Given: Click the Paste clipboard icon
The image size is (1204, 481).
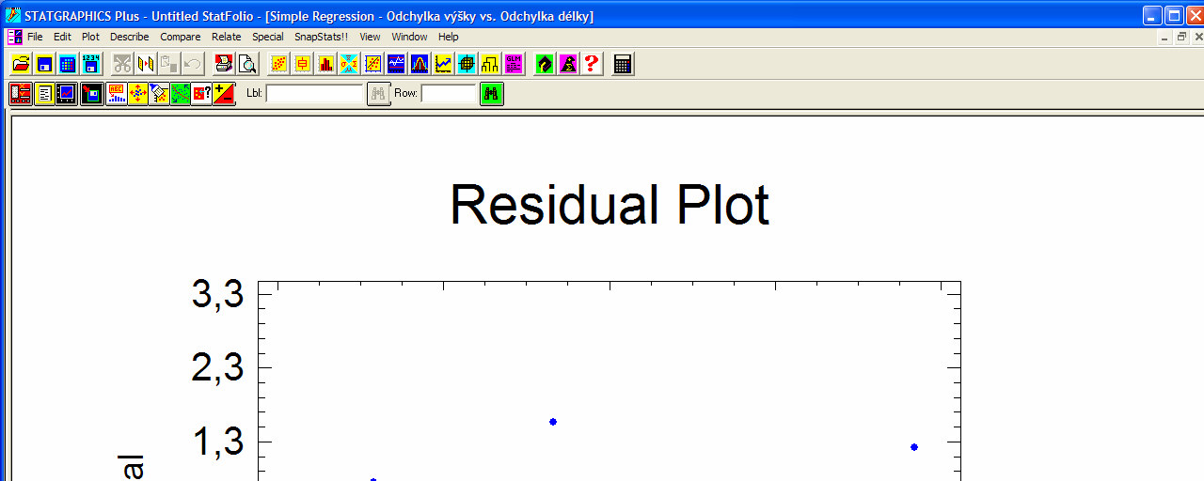Looking at the screenshot, I should [169, 64].
